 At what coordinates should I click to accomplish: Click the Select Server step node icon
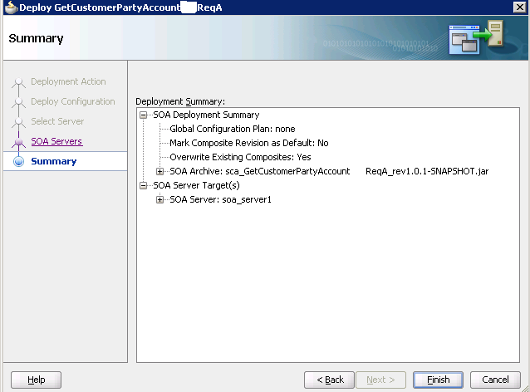click(x=18, y=123)
